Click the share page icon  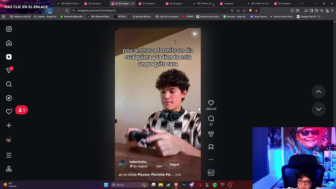pyautogui.click(x=244, y=10)
